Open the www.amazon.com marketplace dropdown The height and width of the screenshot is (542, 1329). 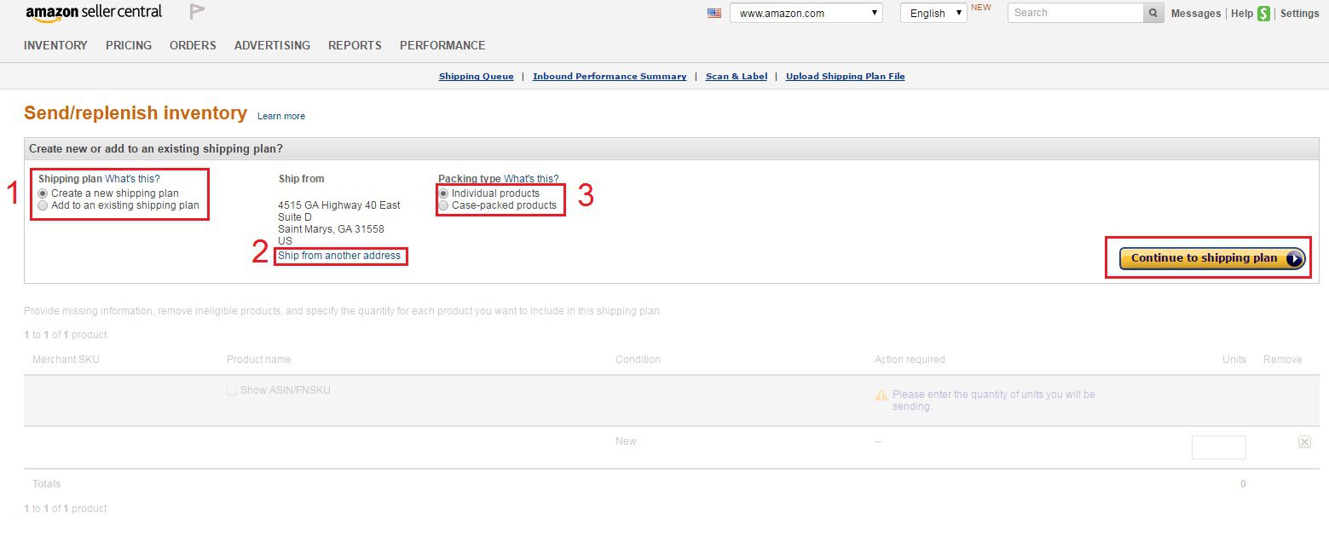tap(873, 13)
